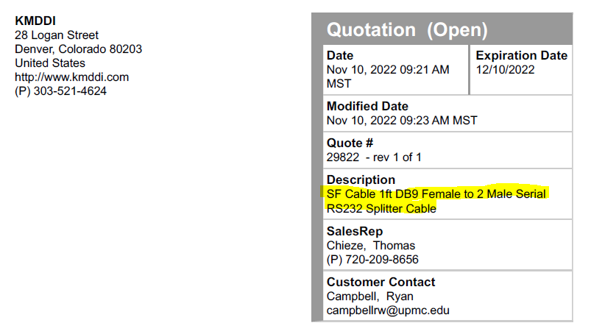Click customer contact name Campbell, Ryan

[370, 296]
